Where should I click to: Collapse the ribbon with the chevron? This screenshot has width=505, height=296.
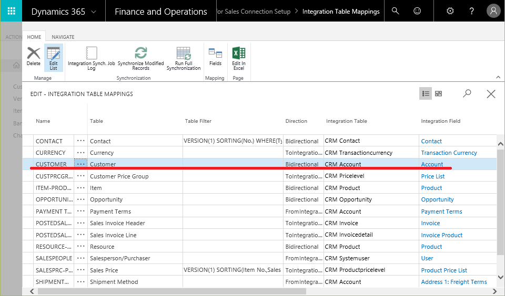[x=498, y=77]
